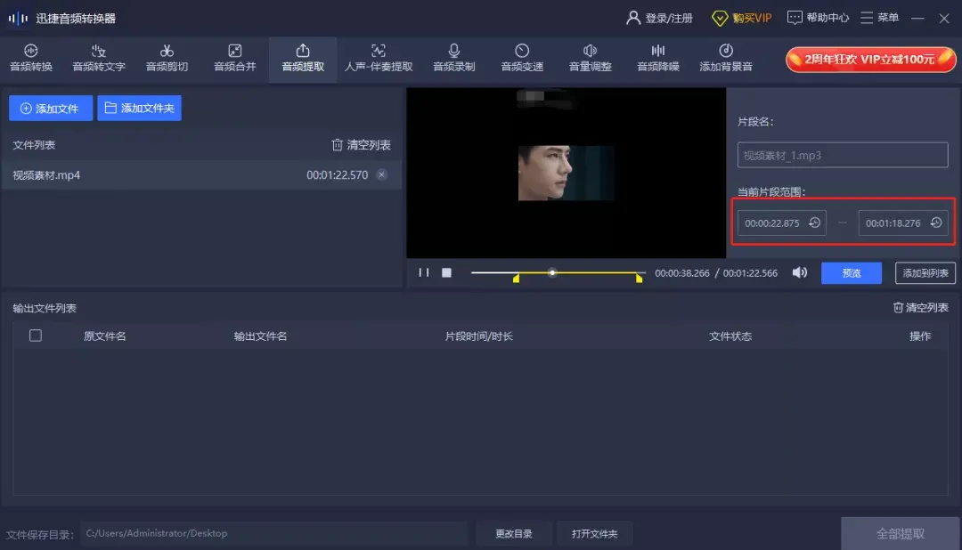
Task: Select the 音频录制 recording tool
Action: point(453,59)
